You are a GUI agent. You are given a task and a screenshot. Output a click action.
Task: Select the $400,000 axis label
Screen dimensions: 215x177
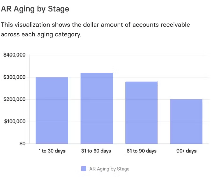pyautogui.click(x=14, y=55)
